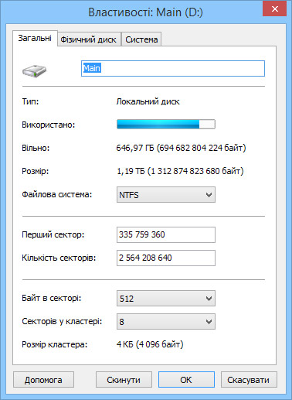The width and height of the screenshot is (292, 400).
Task: Click the Main volume label field
Action: click(173, 68)
